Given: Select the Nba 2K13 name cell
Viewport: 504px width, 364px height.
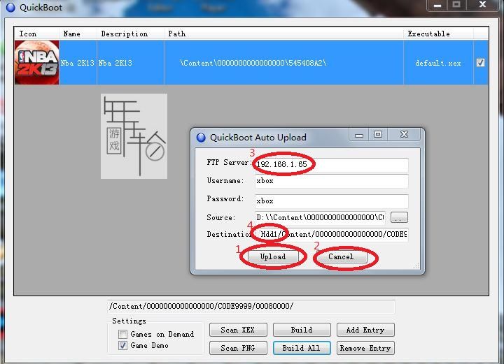Looking at the screenshot, I should pos(78,63).
